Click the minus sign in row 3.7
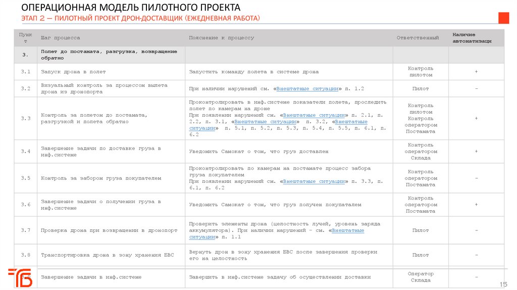517x290 pixels. click(476, 230)
